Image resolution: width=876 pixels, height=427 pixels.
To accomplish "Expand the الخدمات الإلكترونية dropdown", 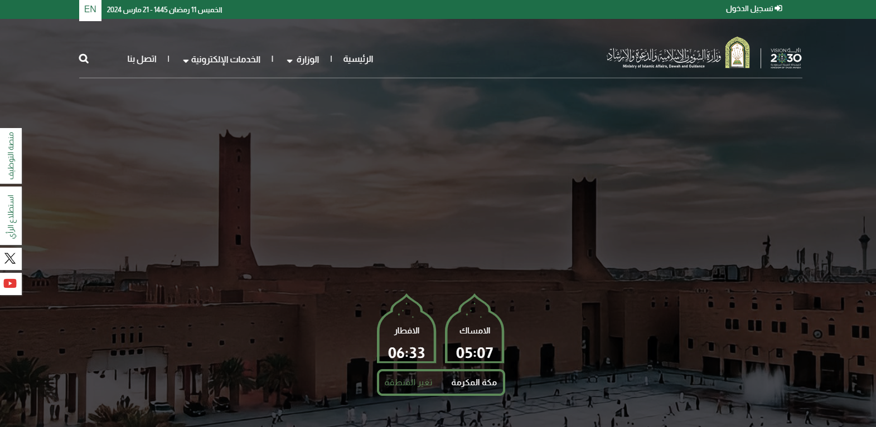I will click(222, 60).
